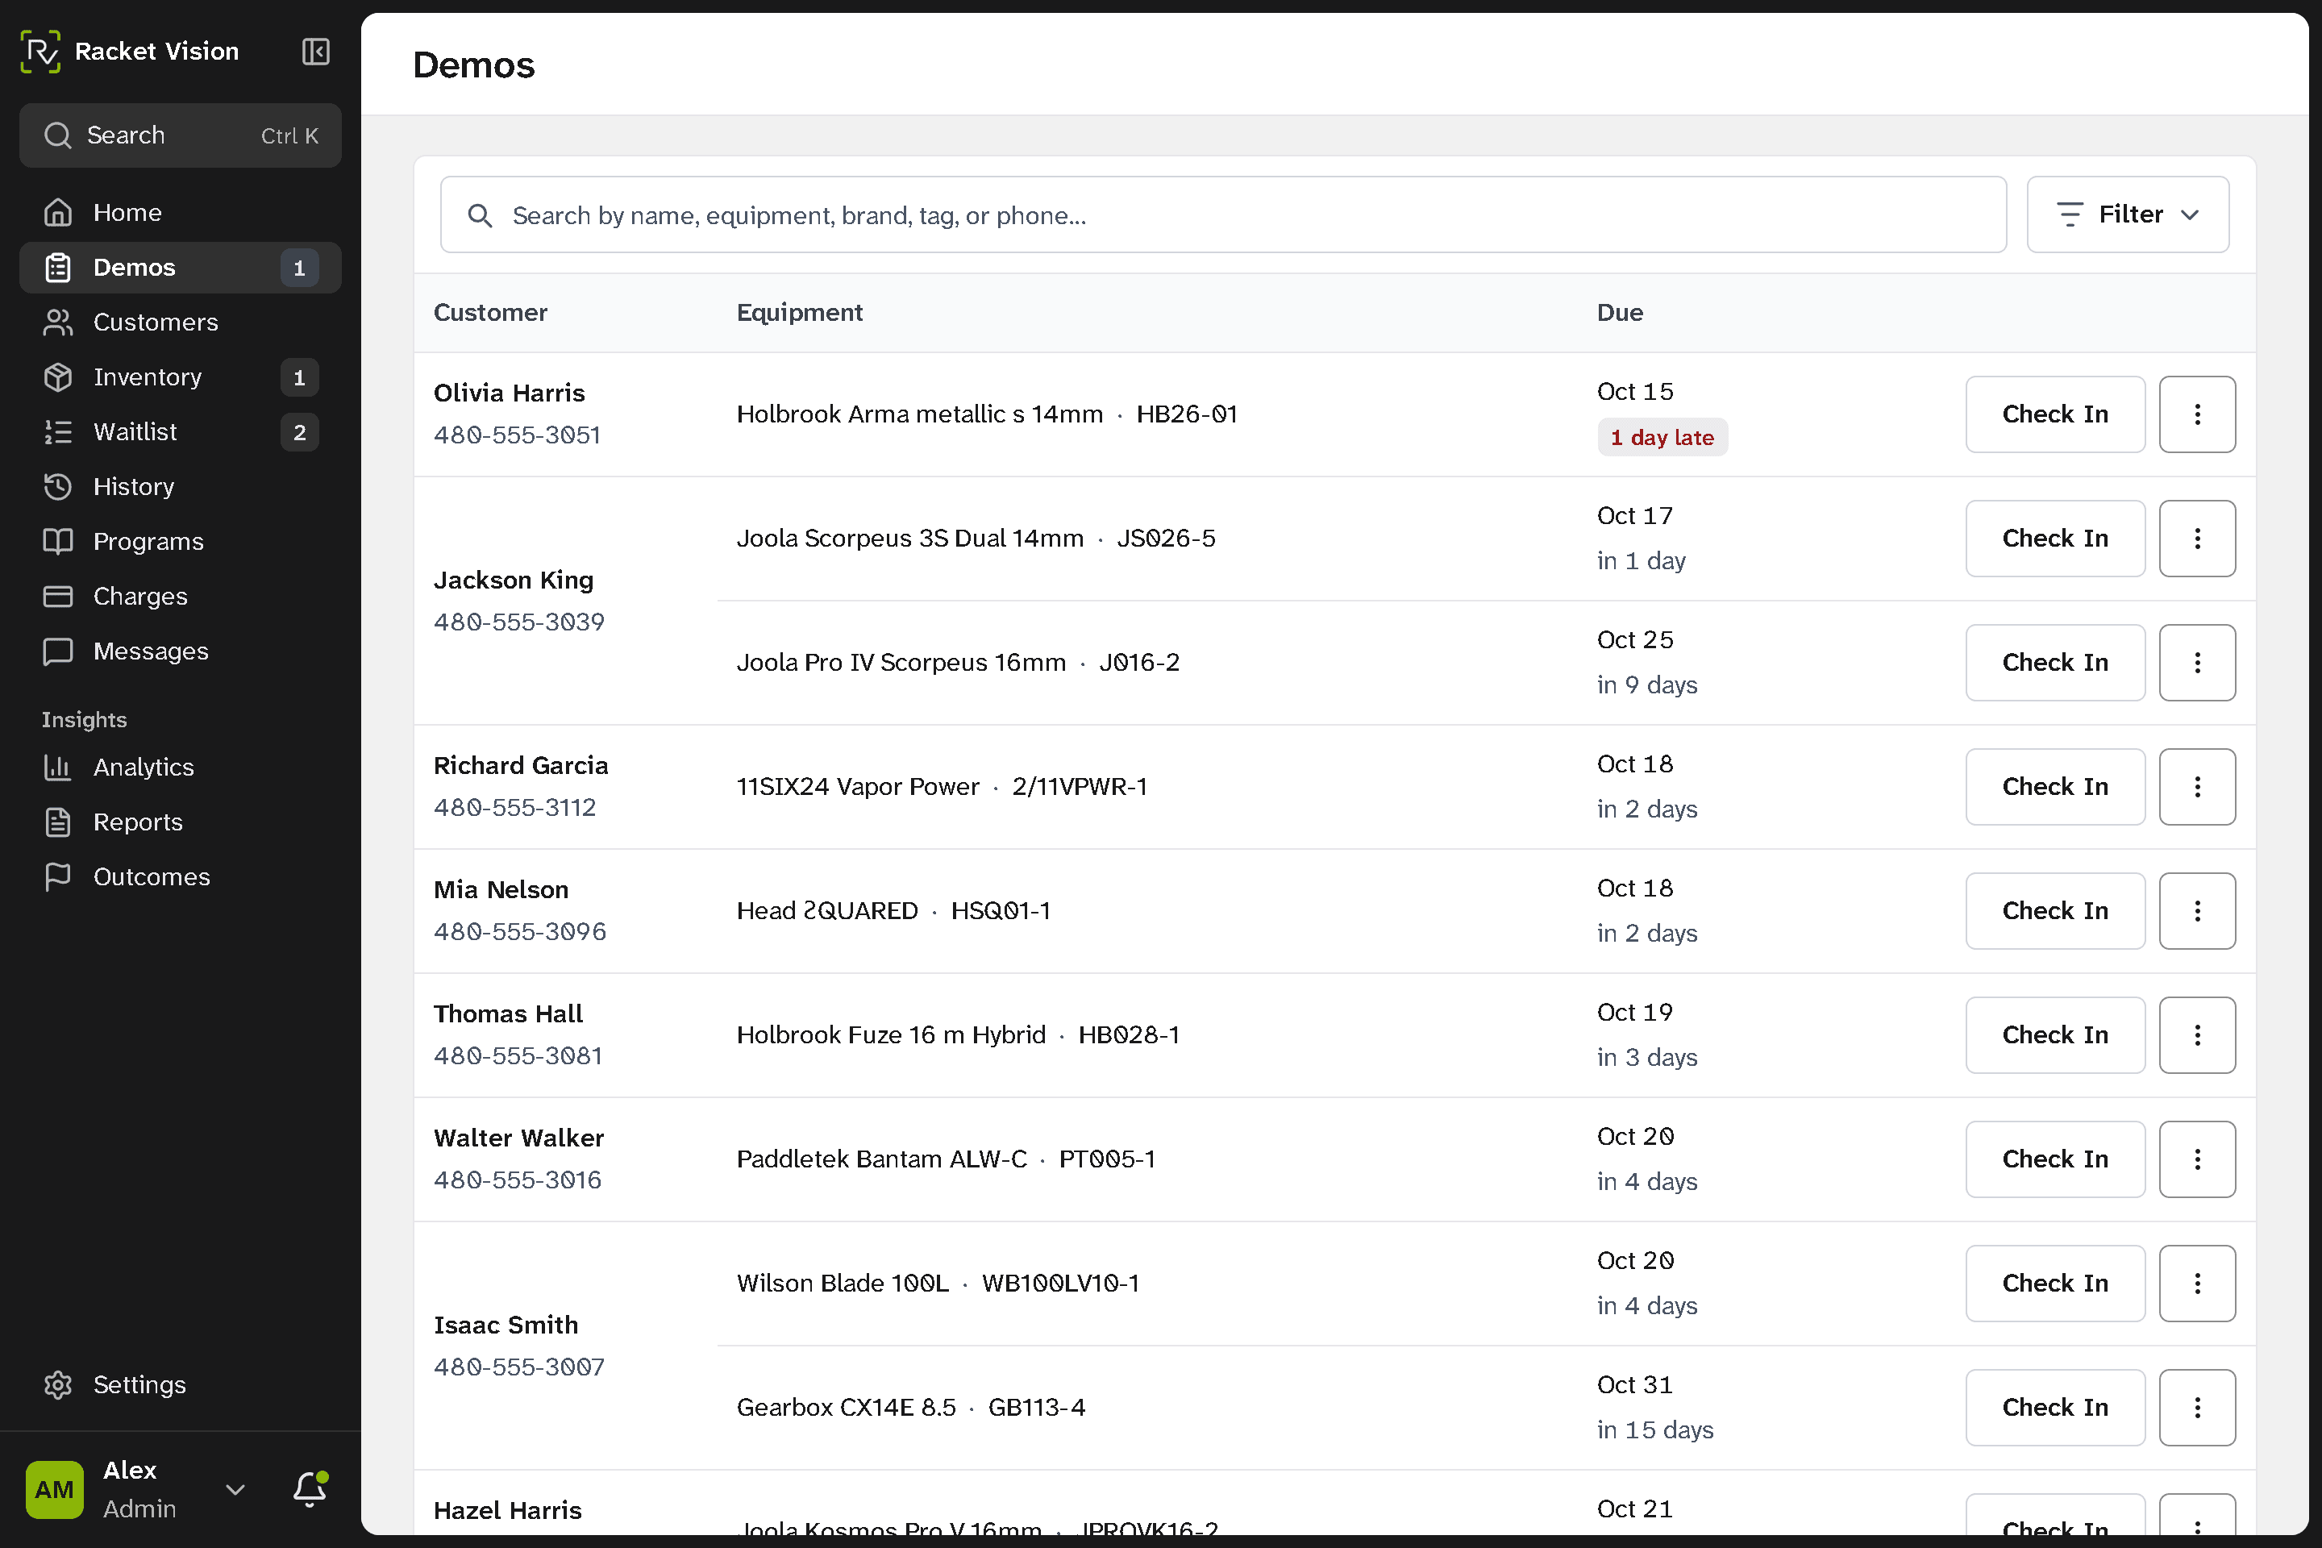Check in Mia Nelson's Head 2QUARED

(2054, 911)
